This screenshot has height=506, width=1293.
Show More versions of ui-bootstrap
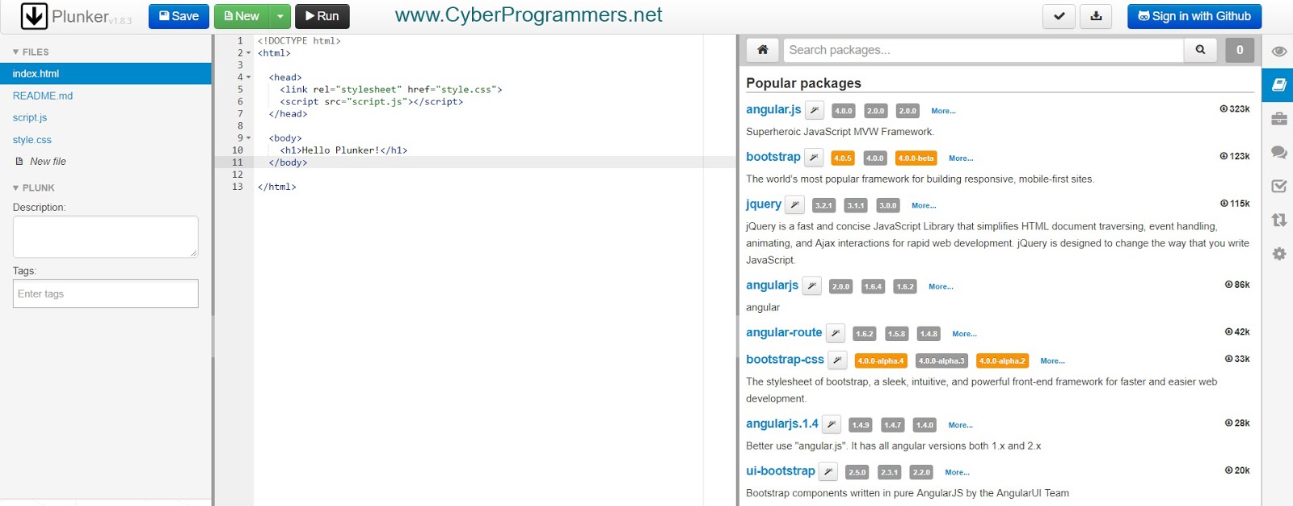click(958, 473)
